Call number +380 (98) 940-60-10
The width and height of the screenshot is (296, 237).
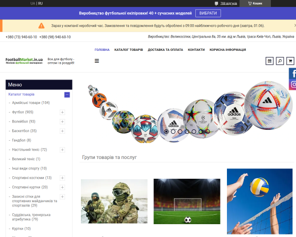point(55,37)
